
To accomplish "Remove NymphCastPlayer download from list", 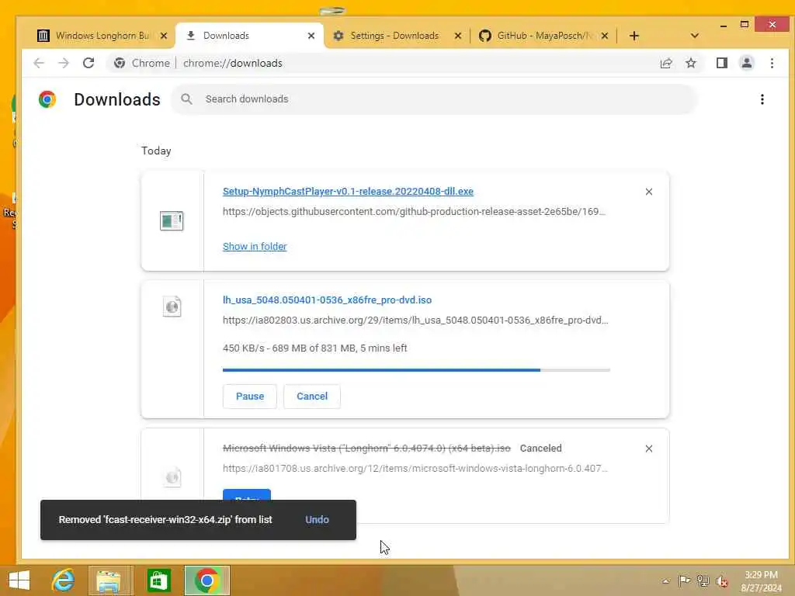I will (x=648, y=192).
